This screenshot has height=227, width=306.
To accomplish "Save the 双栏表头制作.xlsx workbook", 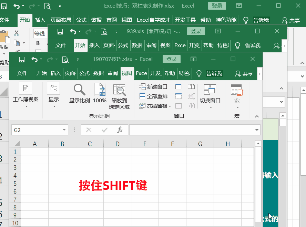I will (3, 6).
